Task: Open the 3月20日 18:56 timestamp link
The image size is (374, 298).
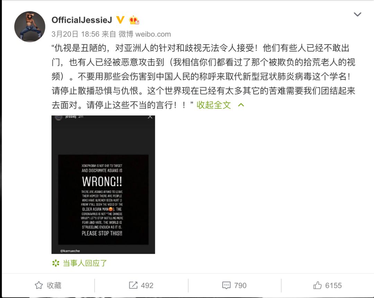Action: point(75,34)
